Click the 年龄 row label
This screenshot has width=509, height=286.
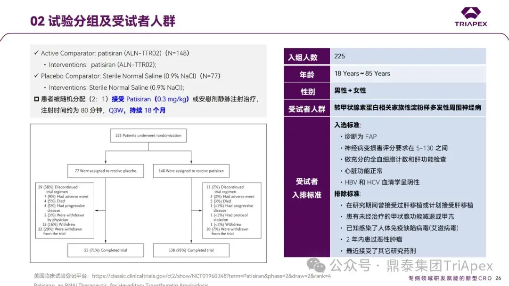(306, 73)
